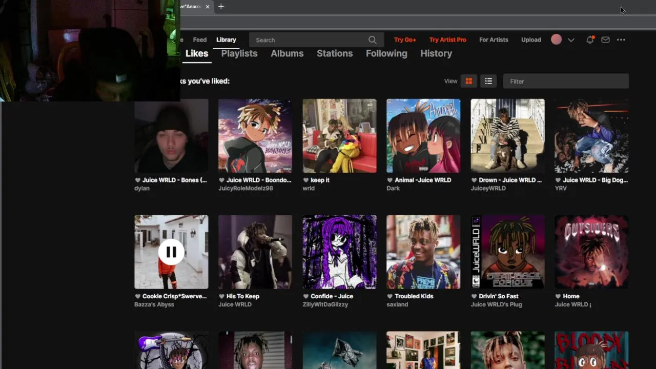Toggle heart on Confide - Juice
This screenshot has width=656, height=369.
point(305,296)
